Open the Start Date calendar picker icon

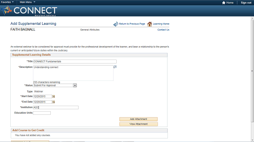coord(54,96)
